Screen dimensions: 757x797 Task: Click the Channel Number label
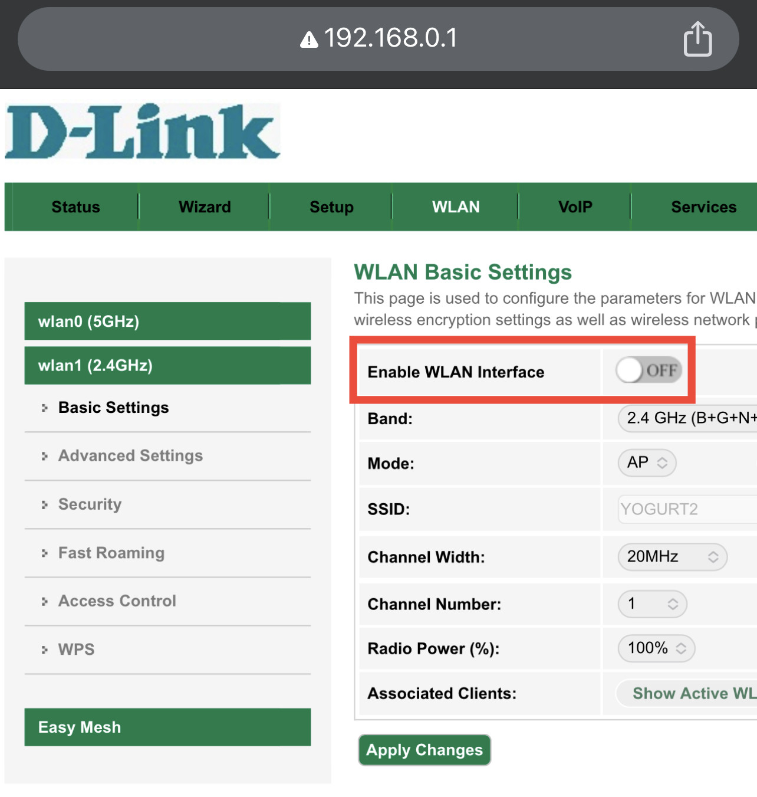point(434,604)
